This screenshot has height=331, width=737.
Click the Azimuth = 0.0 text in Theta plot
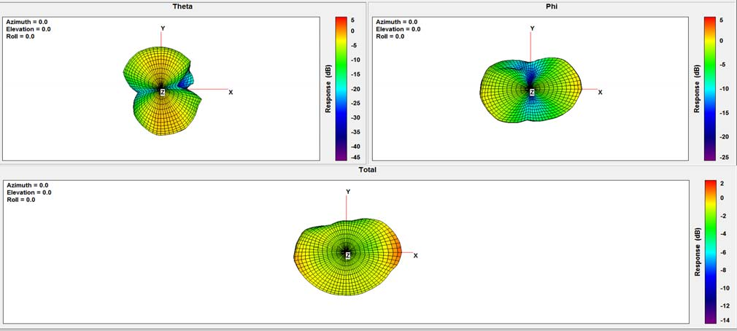(x=27, y=22)
